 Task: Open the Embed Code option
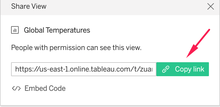pos(39,88)
